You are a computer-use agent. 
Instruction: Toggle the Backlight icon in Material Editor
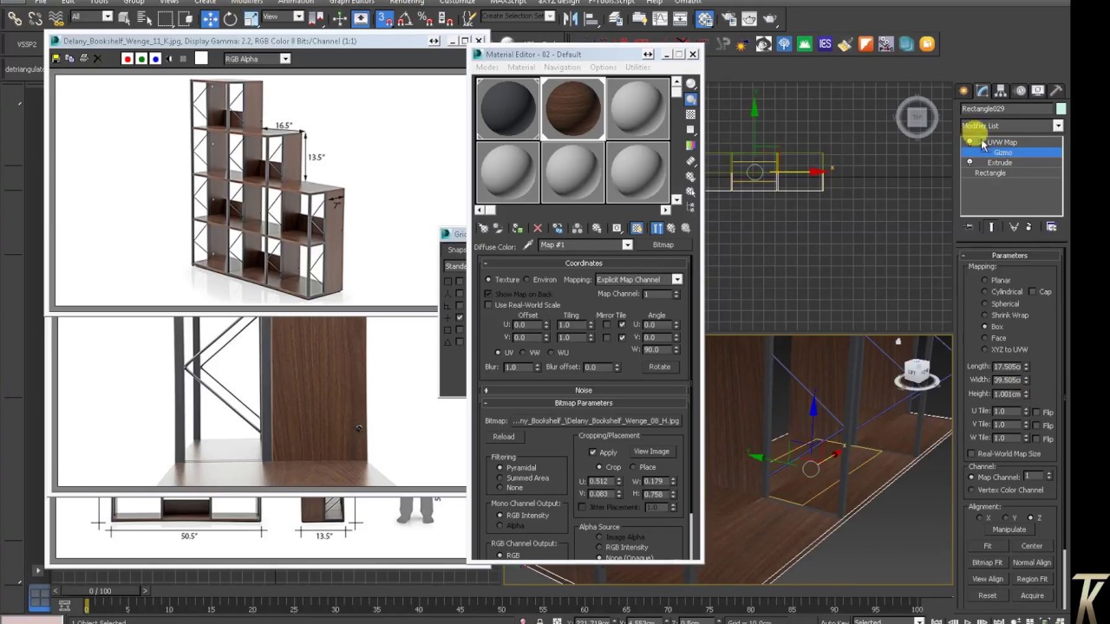coord(691,99)
